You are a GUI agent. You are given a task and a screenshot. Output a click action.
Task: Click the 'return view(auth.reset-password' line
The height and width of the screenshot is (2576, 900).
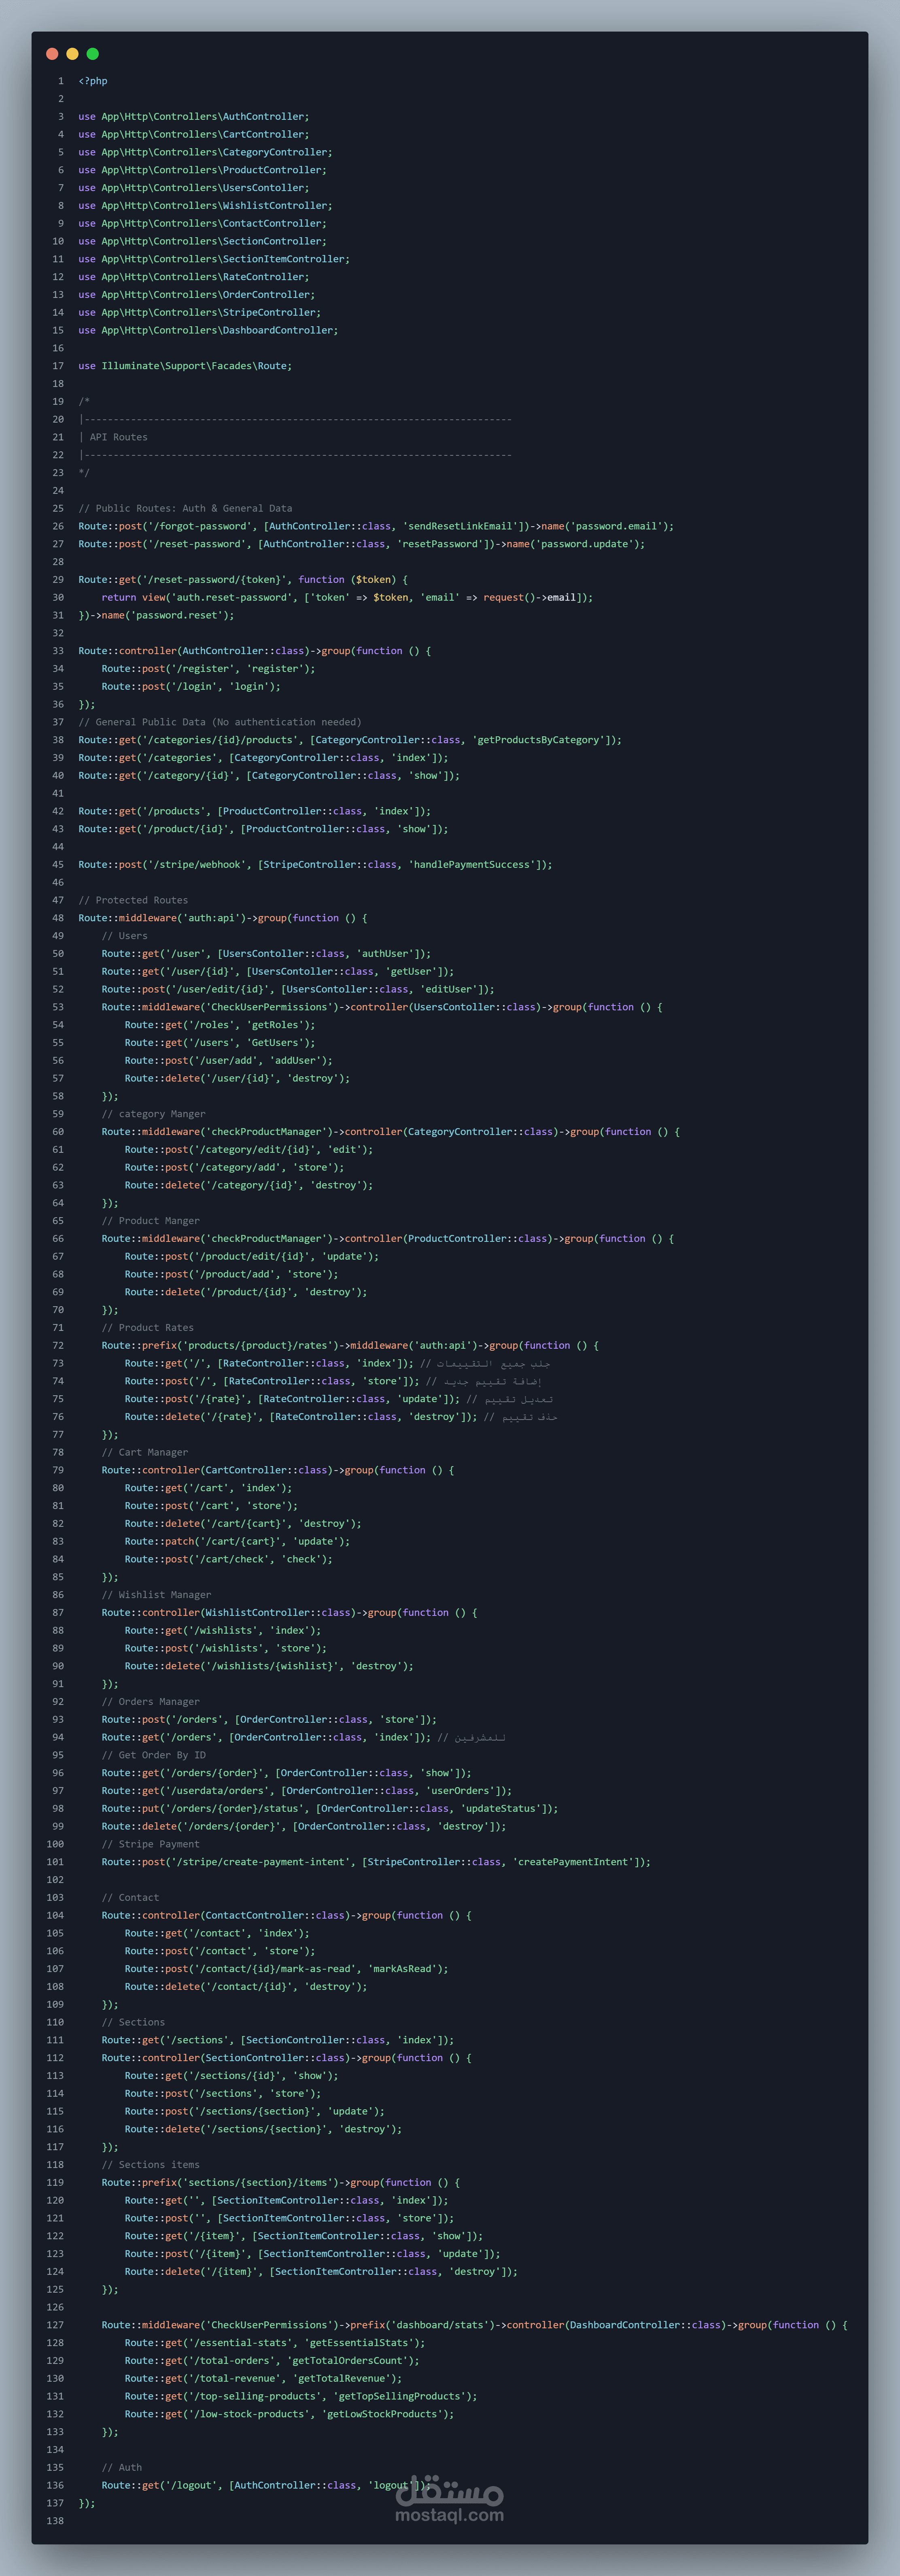347,598
